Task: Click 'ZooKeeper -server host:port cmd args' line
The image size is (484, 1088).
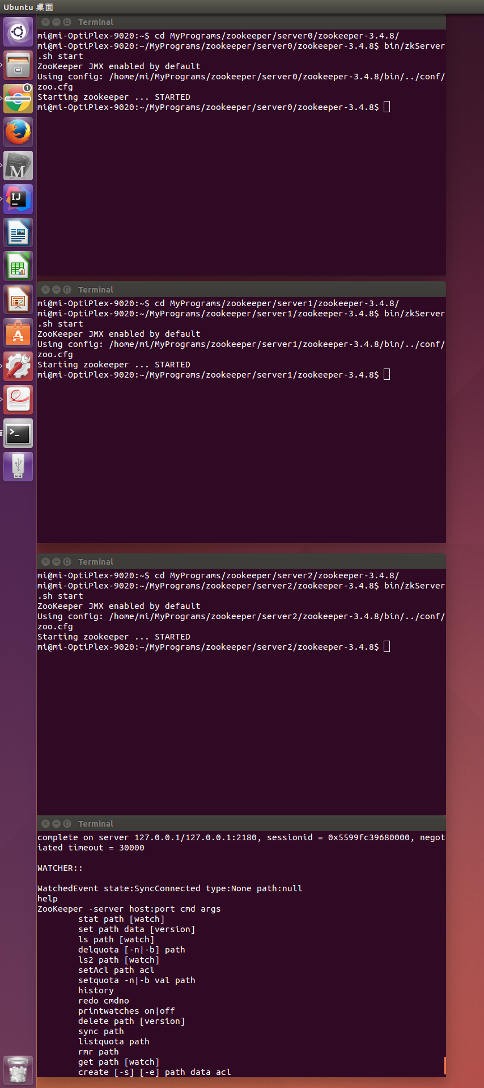Action: point(129,909)
